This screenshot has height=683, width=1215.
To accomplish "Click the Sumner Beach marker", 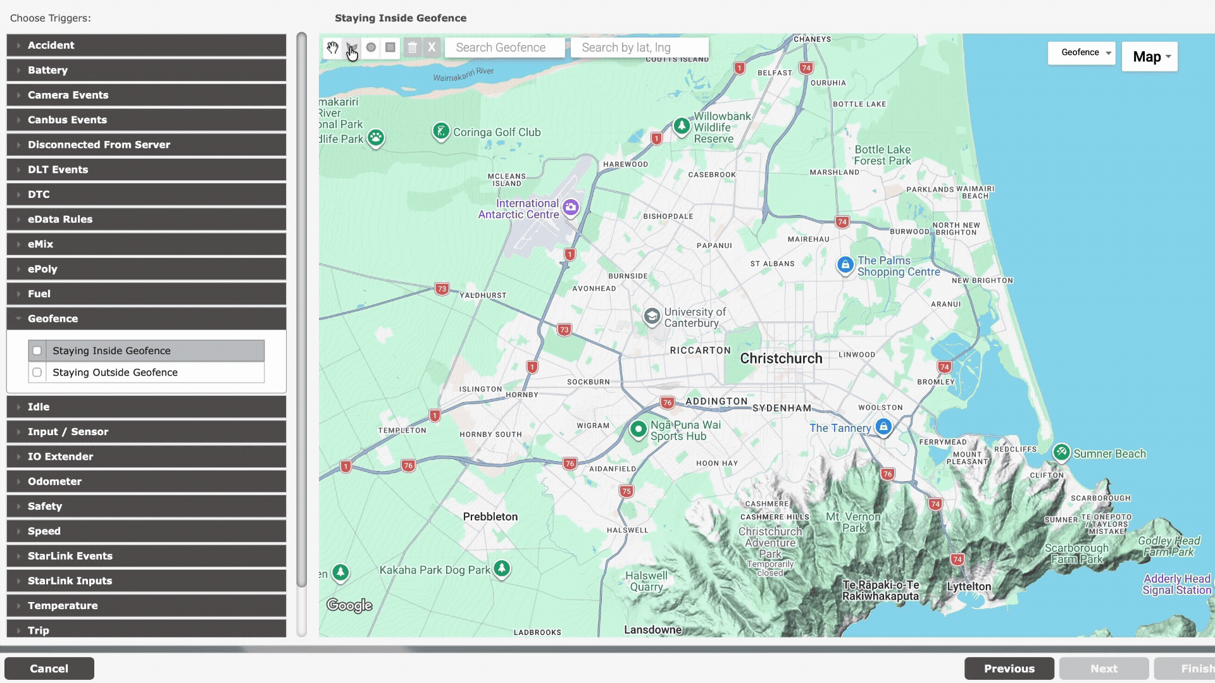I will (x=1061, y=452).
